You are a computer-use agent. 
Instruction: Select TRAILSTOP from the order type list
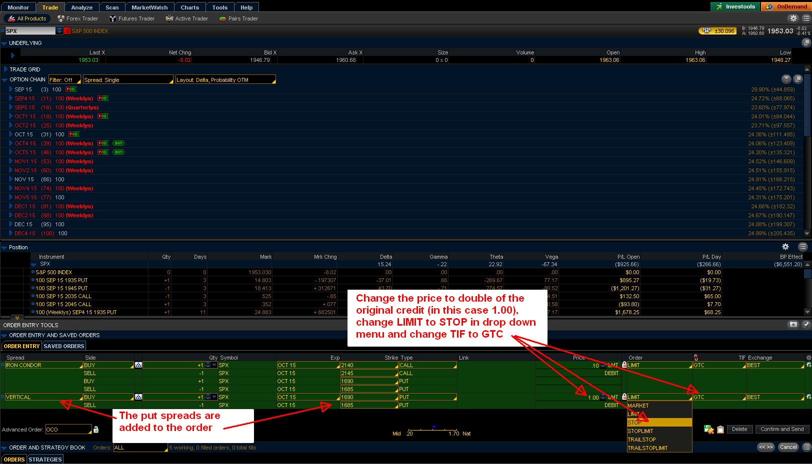[659, 440]
